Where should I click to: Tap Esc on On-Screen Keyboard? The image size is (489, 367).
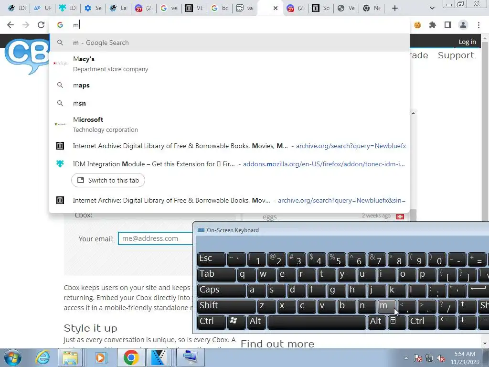211,259
